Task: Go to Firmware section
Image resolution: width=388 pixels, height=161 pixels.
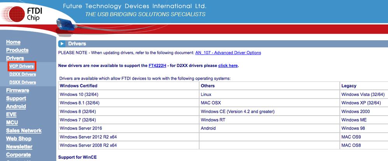Action: point(17,90)
